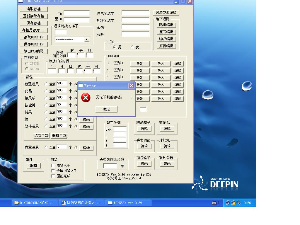300x225 pixels.
Task: Select 全部 radio for 贵重道具
Action: pyautogui.click(x=46, y=147)
